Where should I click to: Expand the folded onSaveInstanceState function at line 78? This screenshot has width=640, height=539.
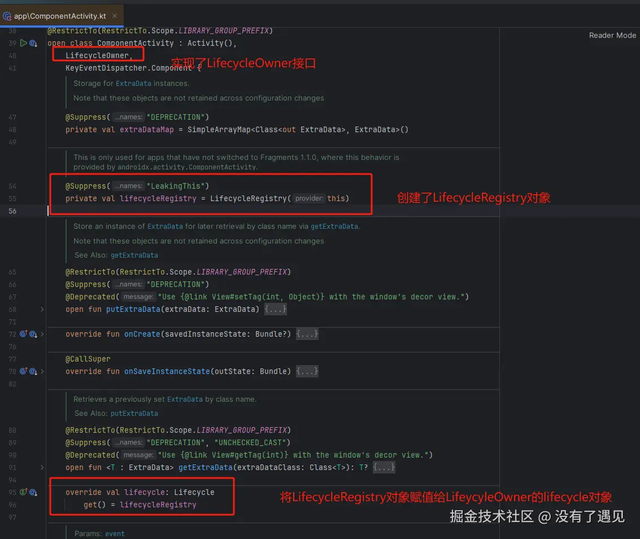[x=42, y=371]
